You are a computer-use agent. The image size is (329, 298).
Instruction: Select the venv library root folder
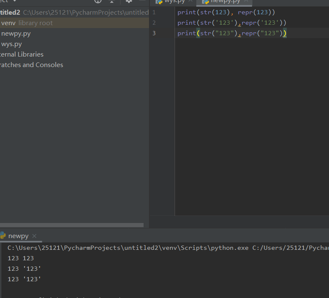click(75, 23)
